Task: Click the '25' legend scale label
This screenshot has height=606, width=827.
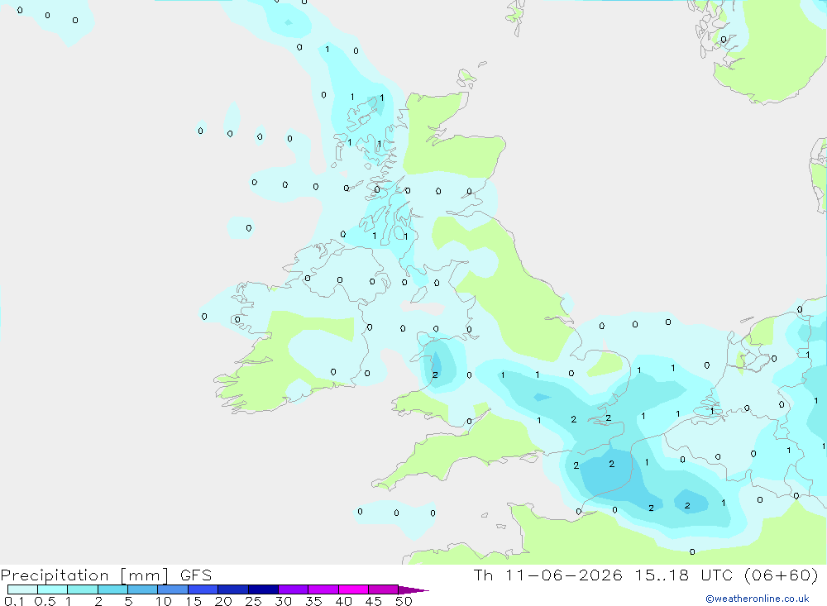Action: (253, 601)
